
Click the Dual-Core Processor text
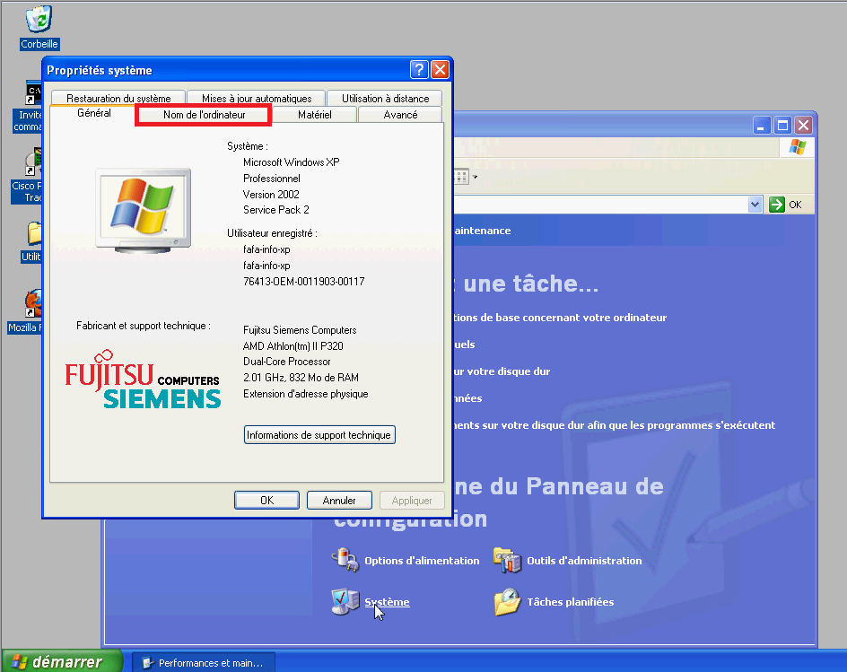tap(287, 362)
